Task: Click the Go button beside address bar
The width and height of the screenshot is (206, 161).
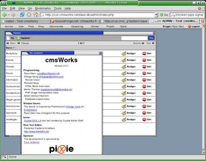Action: [164, 15]
